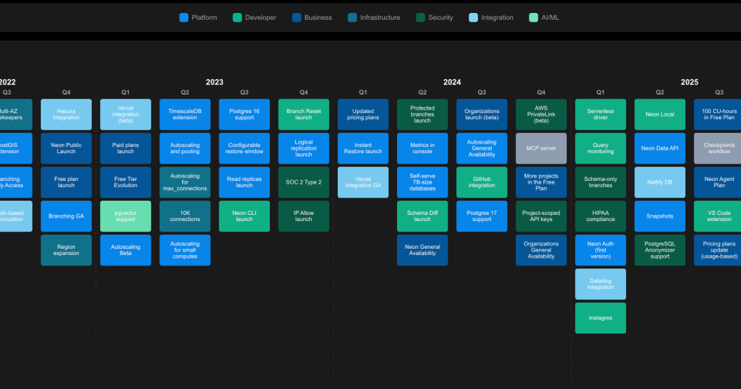This screenshot has height=389, width=741.
Task: Open the Datadog integration card
Action: (x=600, y=284)
